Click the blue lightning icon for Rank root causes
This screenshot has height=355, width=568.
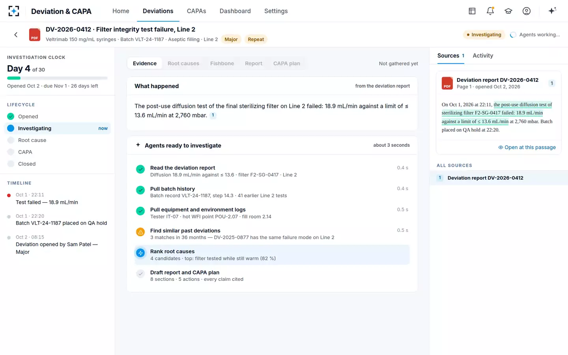[x=140, y=253]
